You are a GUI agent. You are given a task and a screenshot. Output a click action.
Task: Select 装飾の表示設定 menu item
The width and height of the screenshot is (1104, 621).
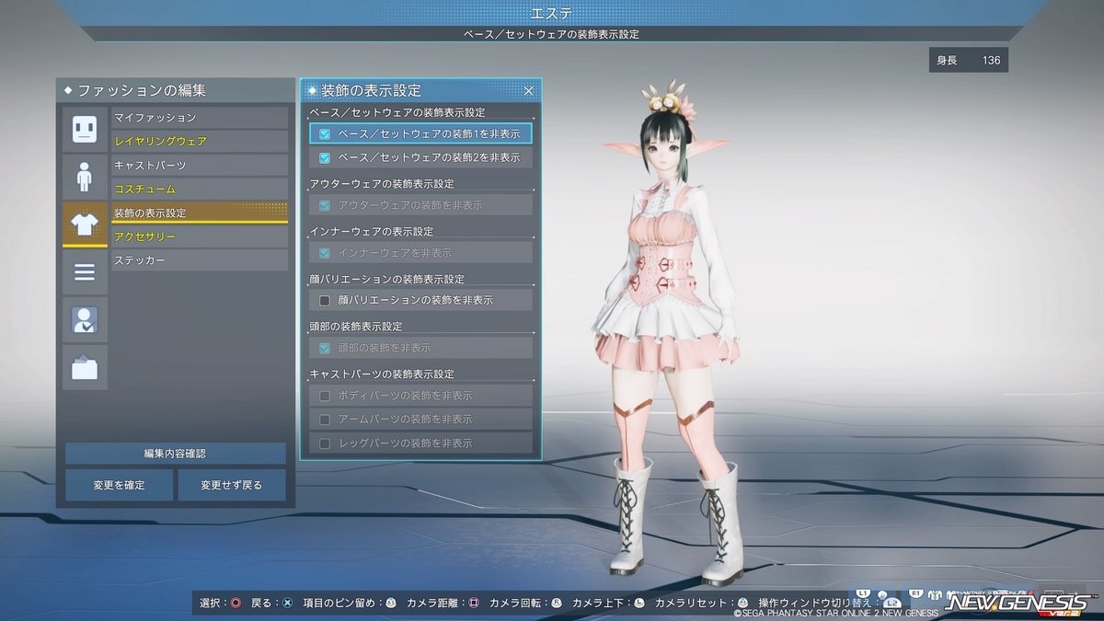tap(200, 213)
